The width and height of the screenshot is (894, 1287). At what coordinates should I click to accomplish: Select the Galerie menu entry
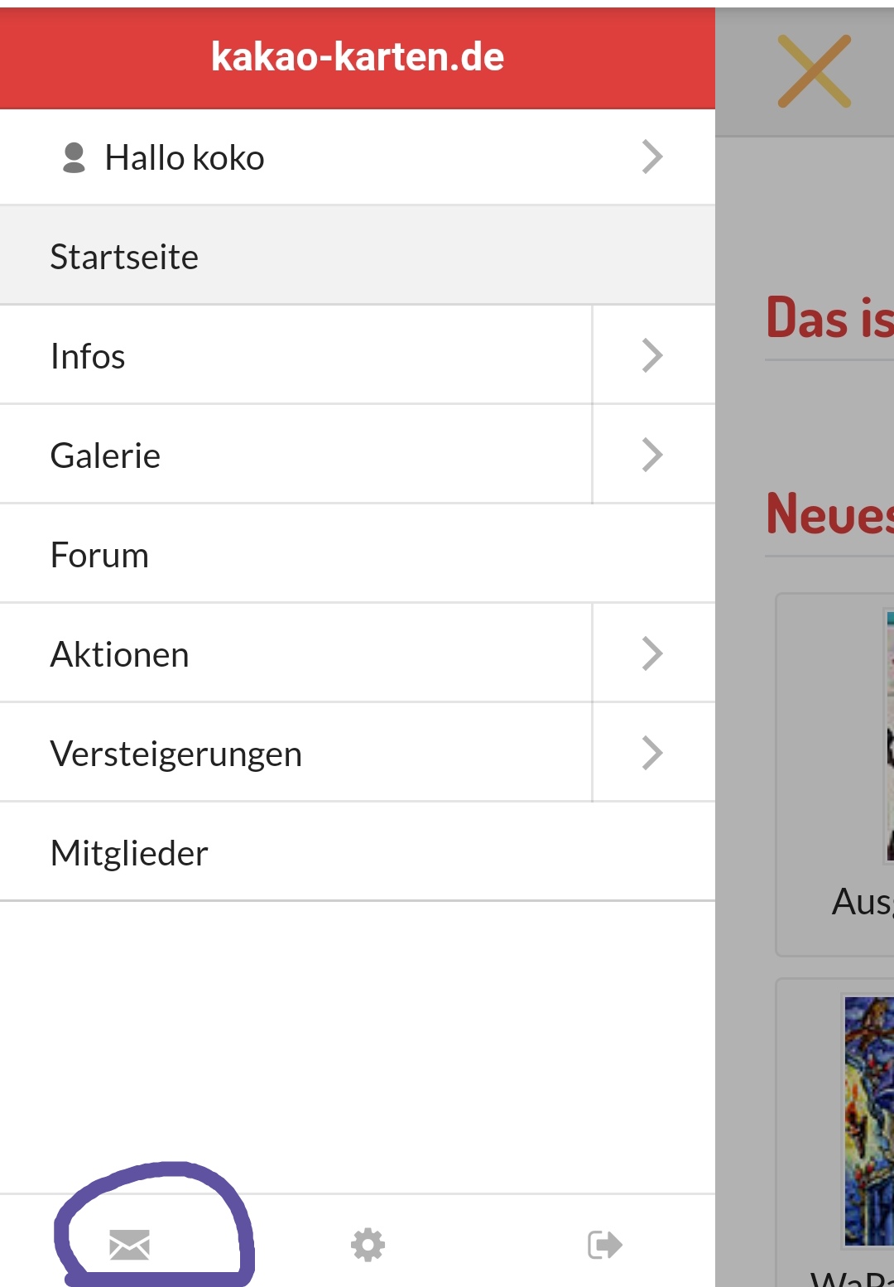tap(105, 456)
